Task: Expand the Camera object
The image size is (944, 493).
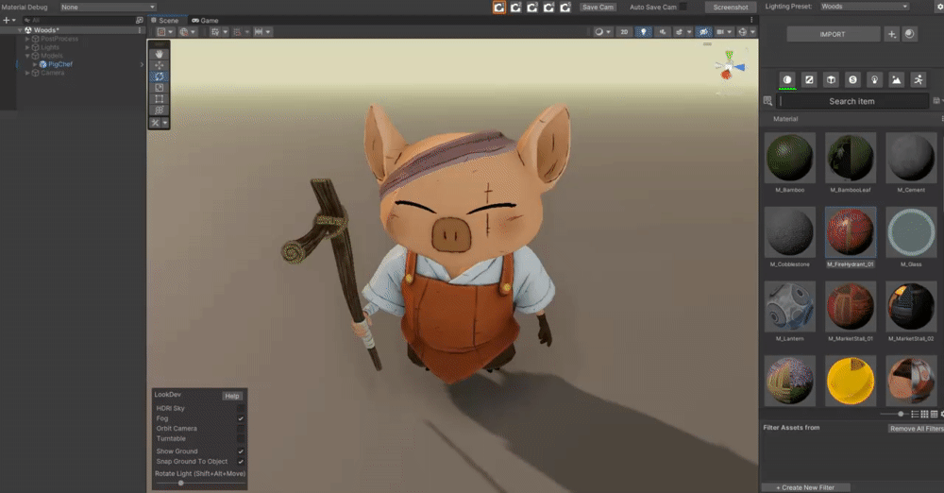Action: coord(27,73)
